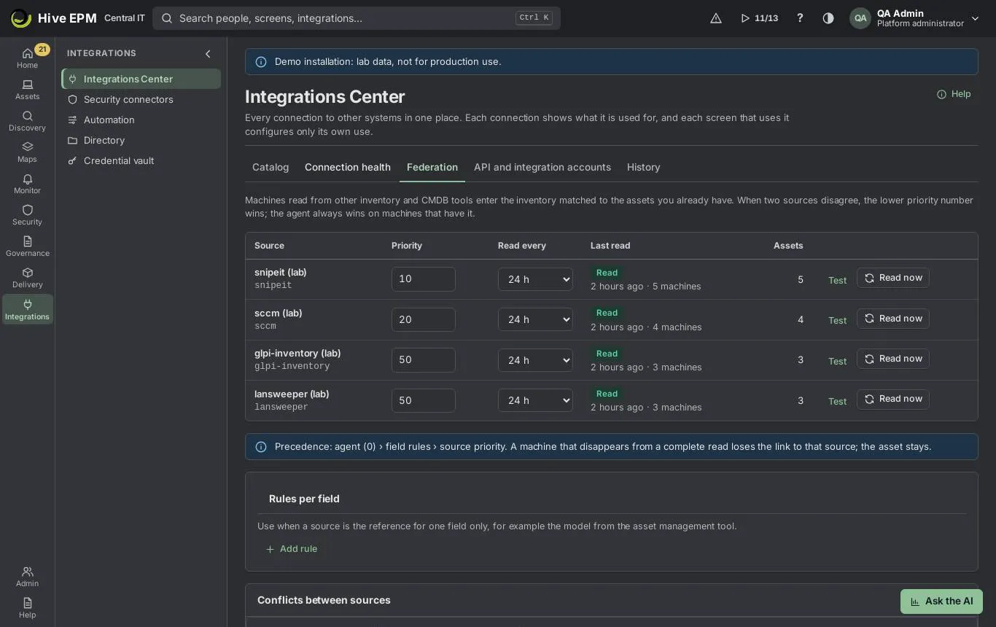The height and width of the screenshot is (627, 996).
Task: Click Test for glpi-inventory
Action: [837, 361]
